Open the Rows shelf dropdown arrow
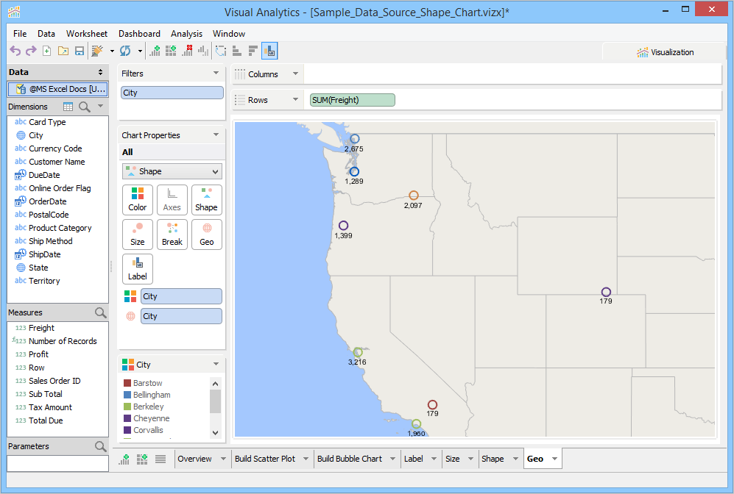Viewport: 734px width, 494px height. point(295,100)
